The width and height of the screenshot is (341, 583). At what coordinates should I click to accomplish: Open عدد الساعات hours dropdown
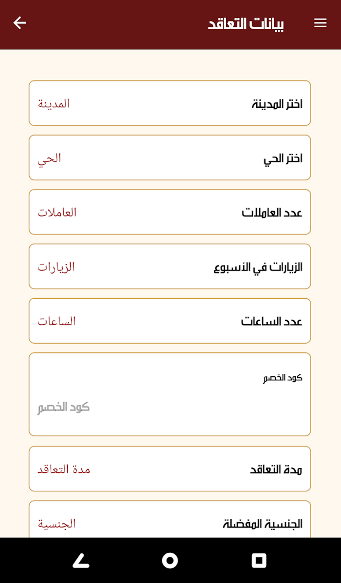[x=170, y=320]
